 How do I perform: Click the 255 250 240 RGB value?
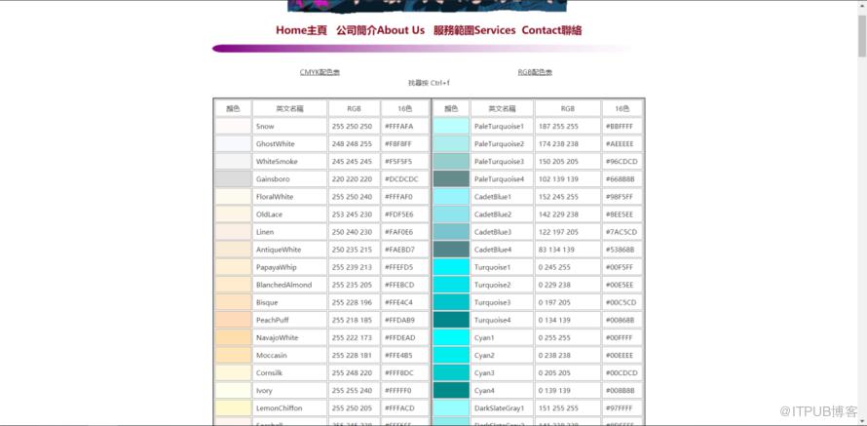point(353,197)
